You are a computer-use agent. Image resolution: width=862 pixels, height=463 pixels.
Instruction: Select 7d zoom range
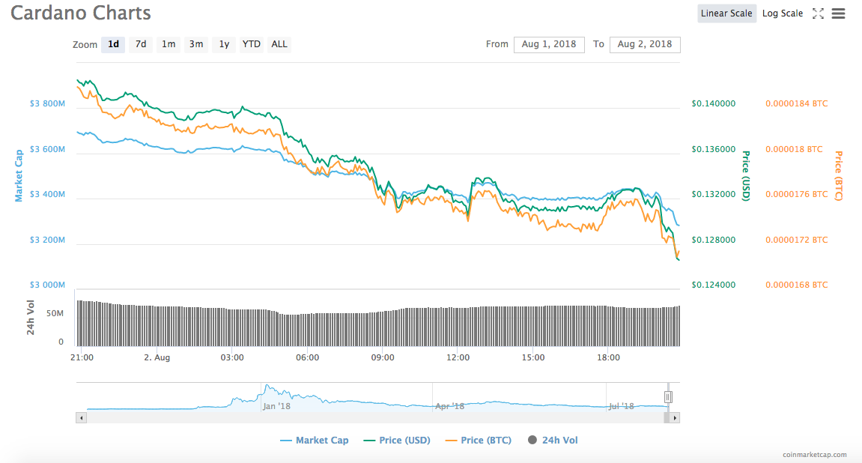(x=141, y=44)
